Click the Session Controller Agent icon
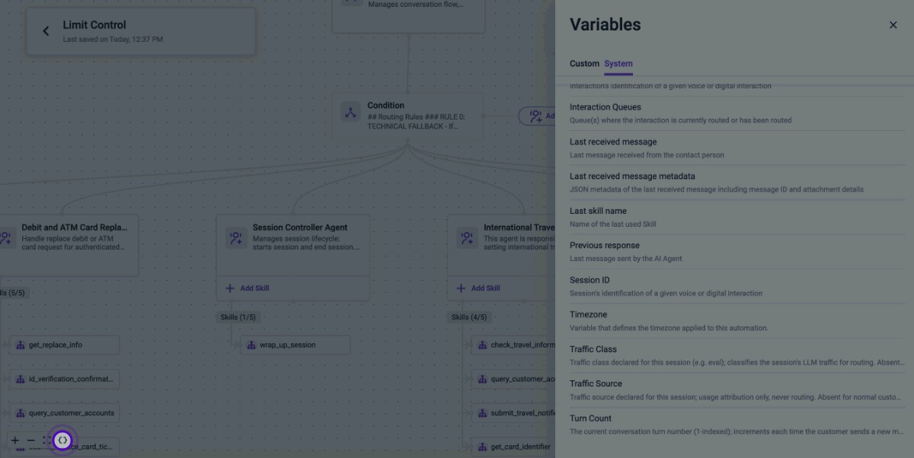Screen dimensions: 914x458 coord(235,237)
